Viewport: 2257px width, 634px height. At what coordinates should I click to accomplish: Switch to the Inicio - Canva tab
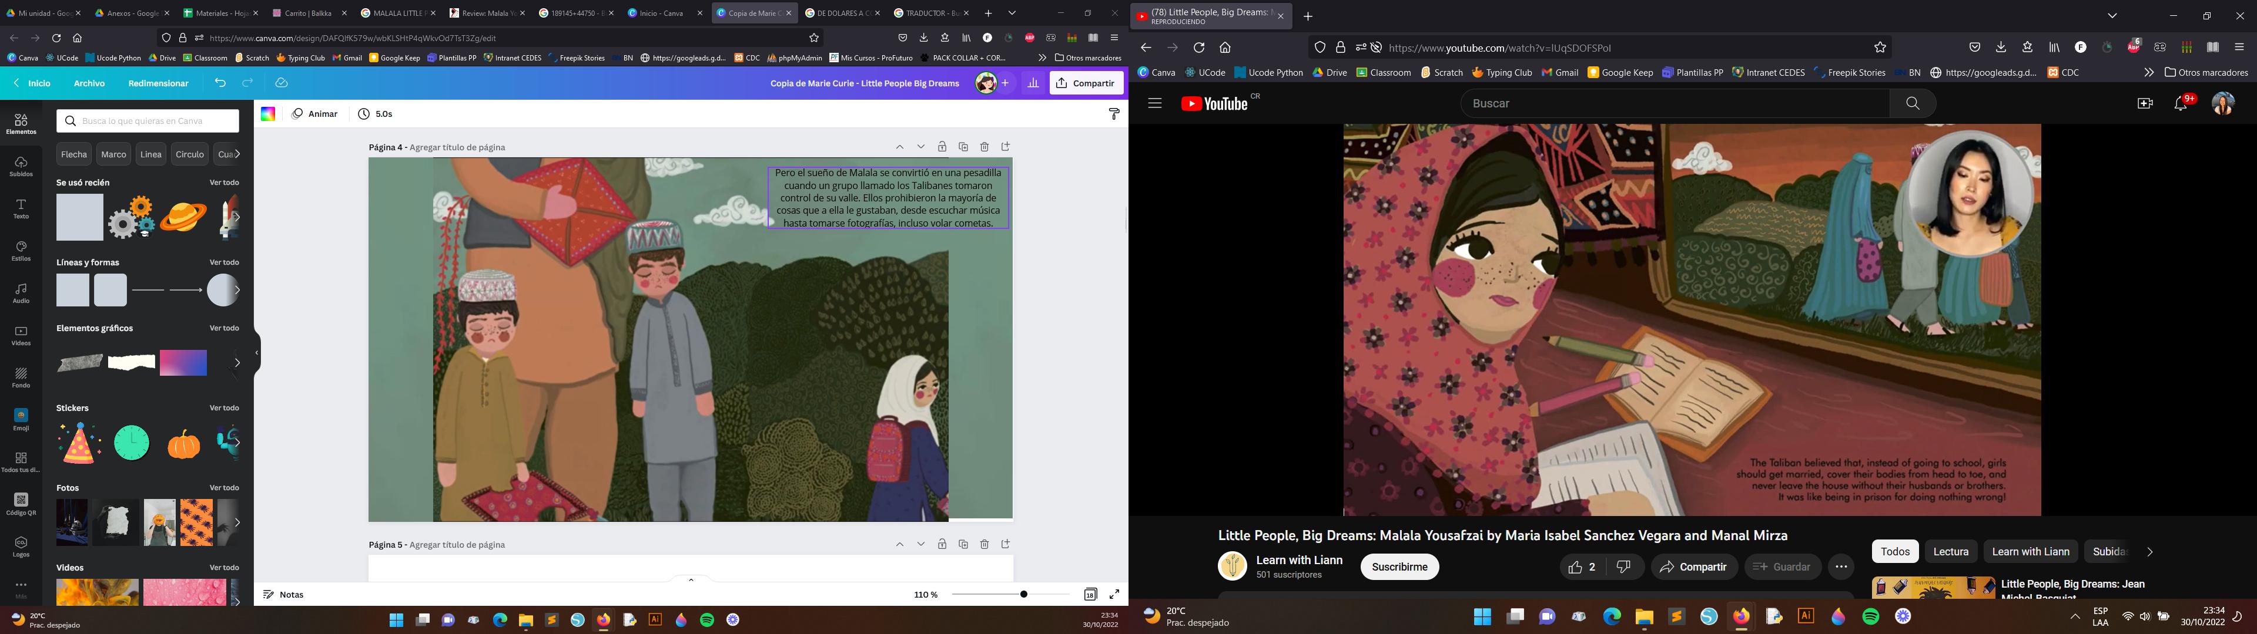[x=664, y=13]
